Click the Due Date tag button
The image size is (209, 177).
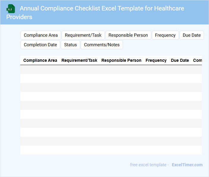coord(192,35)
